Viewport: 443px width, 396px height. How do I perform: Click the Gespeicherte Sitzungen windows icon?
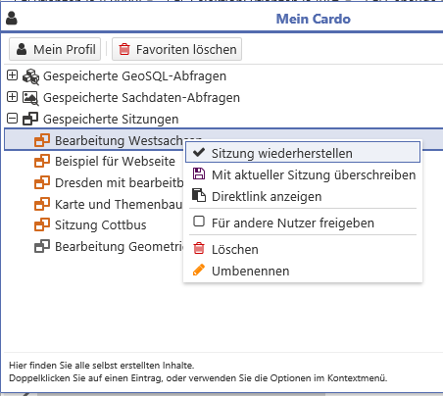click(x=30, y=119)
